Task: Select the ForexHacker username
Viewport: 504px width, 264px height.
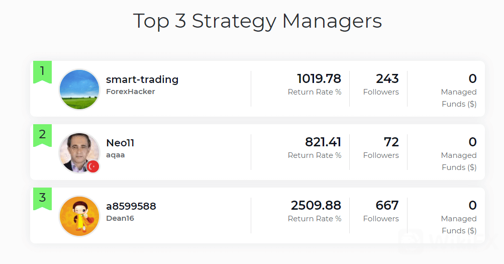Action: point(131,92)
